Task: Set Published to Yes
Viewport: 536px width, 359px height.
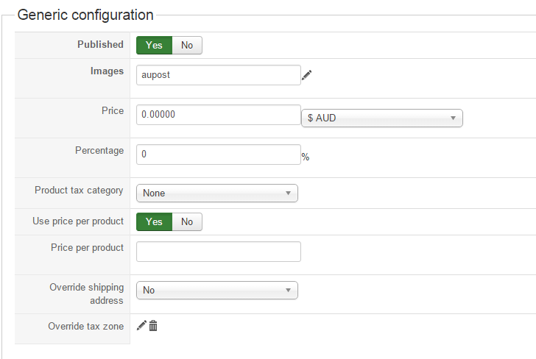Action: [x=154, y=45]
